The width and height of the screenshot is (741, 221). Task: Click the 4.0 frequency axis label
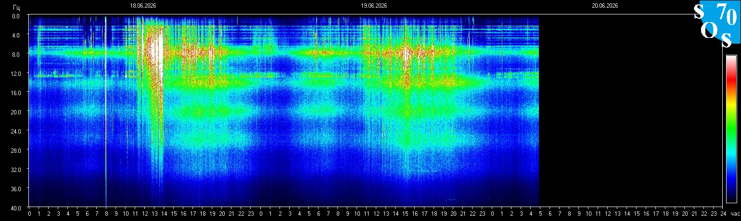16,35
